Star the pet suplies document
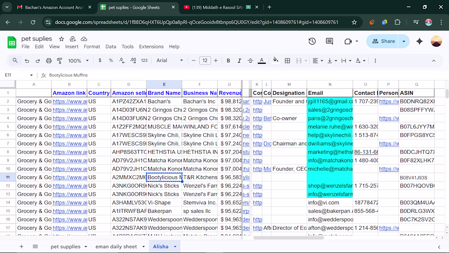The image size is (449, 253). click(61, 39)
